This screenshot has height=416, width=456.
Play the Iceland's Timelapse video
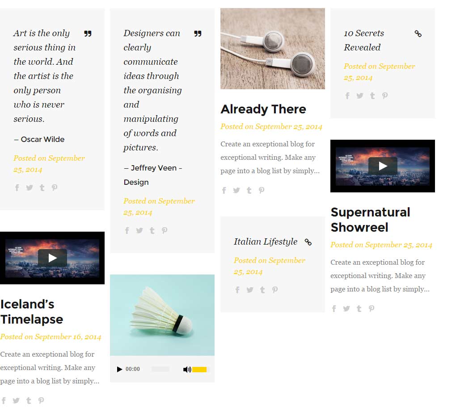52,258
